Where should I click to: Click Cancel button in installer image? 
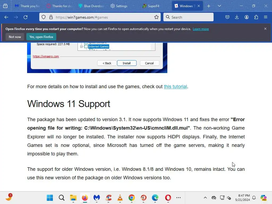(x=149, y=63)
